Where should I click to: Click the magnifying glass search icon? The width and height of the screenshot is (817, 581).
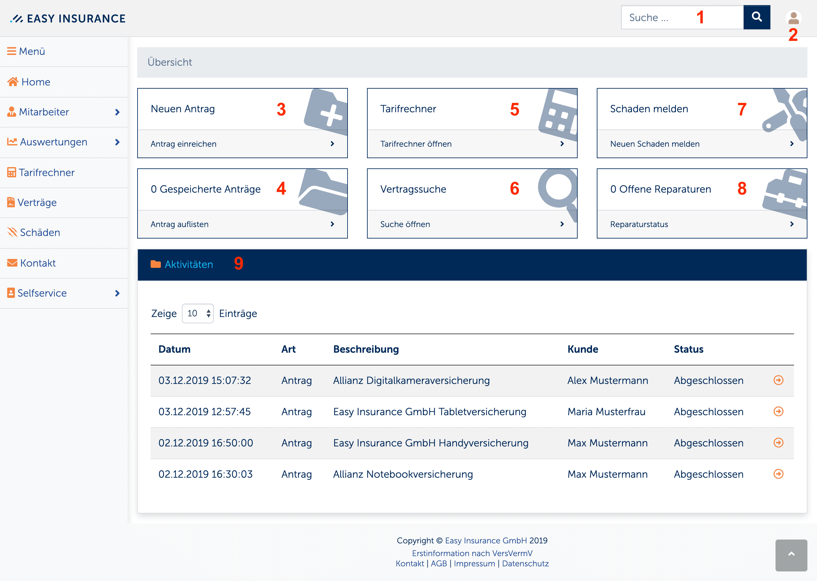757,17
